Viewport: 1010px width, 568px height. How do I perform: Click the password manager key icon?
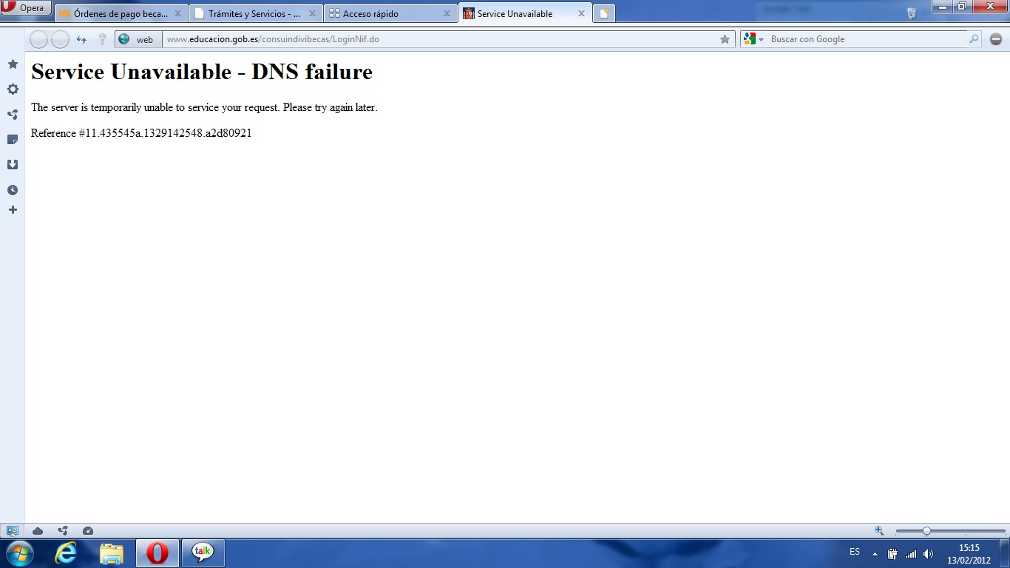(102, 39)
